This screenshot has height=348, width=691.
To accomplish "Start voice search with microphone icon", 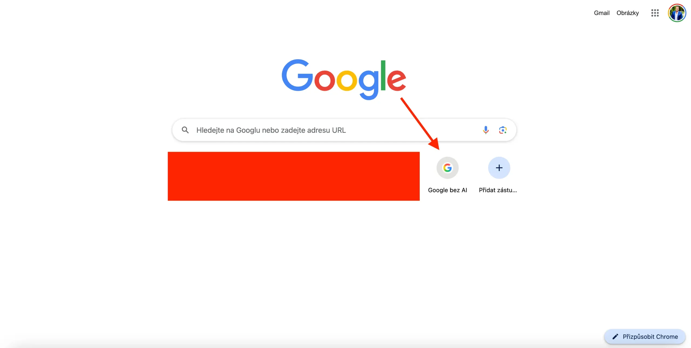I will tap(486, 130).
